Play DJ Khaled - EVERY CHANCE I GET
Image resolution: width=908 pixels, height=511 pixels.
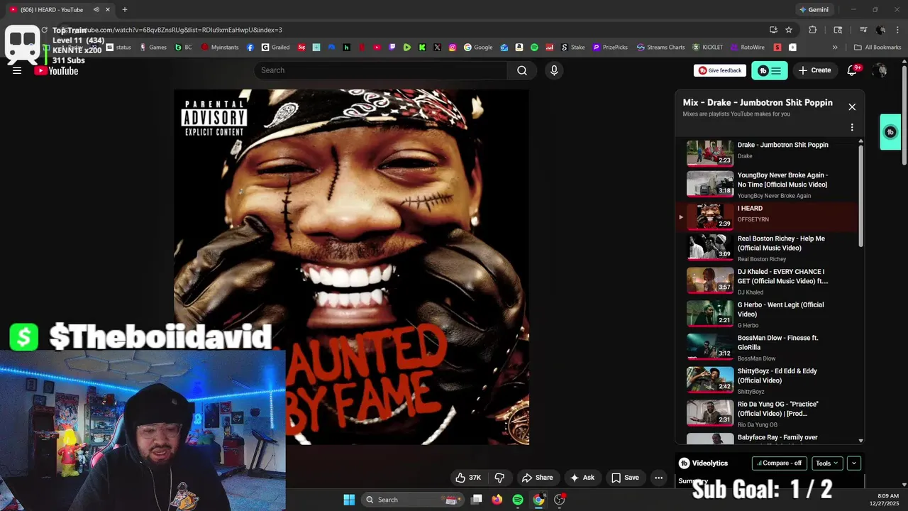click(710, 280)
